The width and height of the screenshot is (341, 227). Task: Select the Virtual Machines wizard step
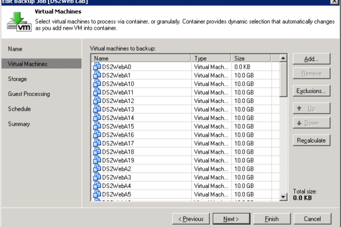point(41,64)
